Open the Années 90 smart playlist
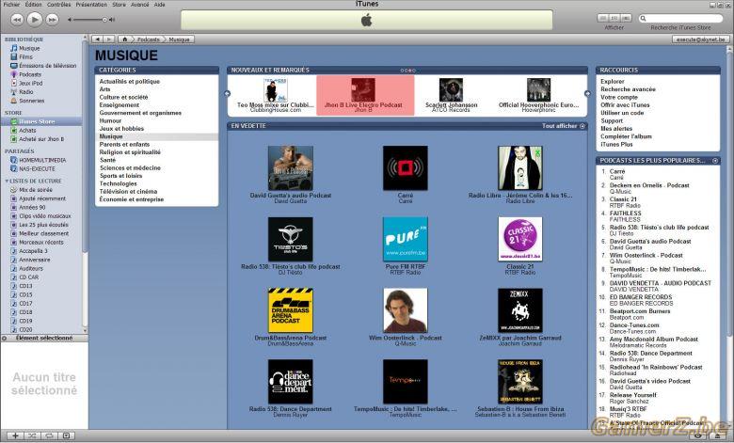The image size is (734, 443). pos(32,207)
